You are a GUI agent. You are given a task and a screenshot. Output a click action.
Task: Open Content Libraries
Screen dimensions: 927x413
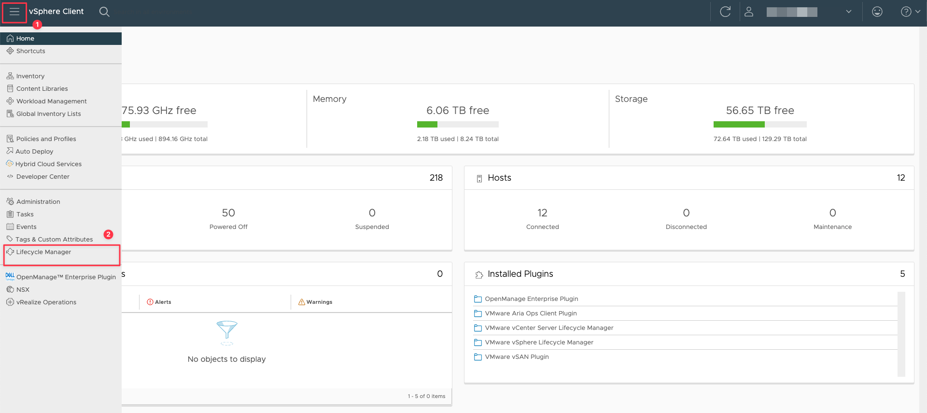(61, 89)
